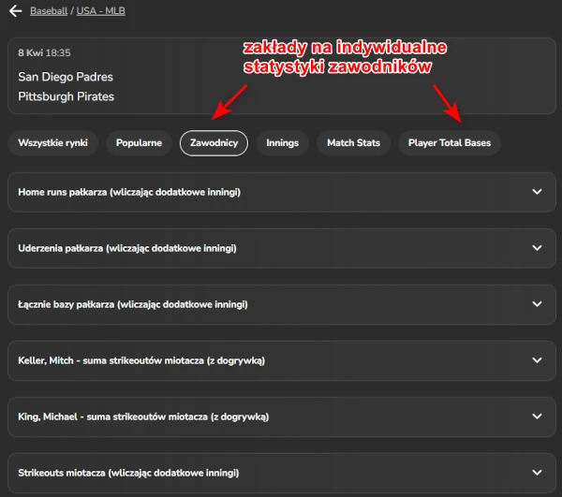Open the USA - MLB breadcrumb link
The width and height of the screenshot is (562, 497).
pyautogui.click(x=108, y=11)
